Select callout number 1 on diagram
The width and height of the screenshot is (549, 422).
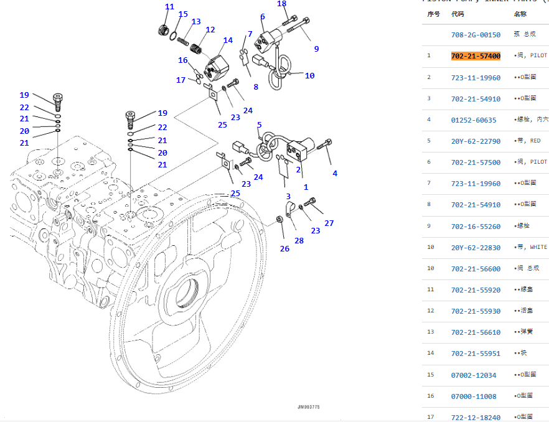pyautogui.click(x=306, y=187)
